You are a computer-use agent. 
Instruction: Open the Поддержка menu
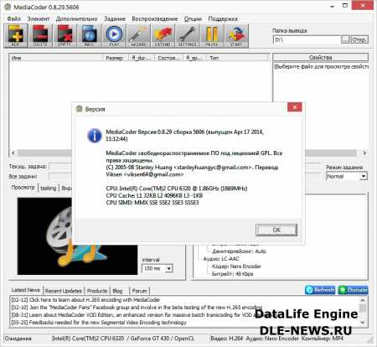click(x=223, y=18)
